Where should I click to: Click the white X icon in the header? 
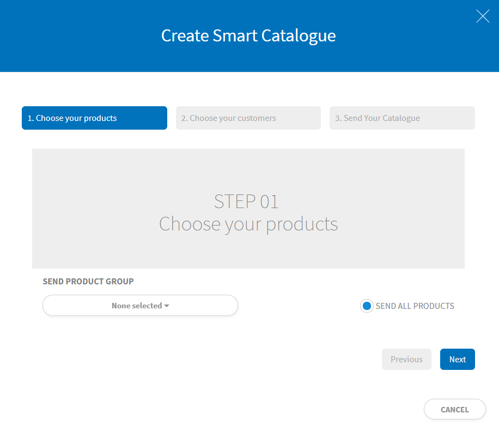click(x=483, y=16)
